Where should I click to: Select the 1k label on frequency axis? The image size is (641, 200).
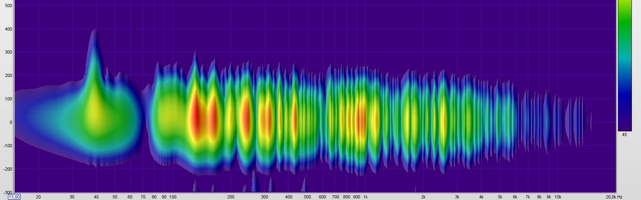pyautogui.click(x=365, y=197)
